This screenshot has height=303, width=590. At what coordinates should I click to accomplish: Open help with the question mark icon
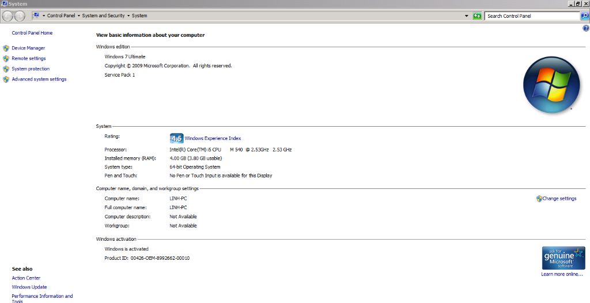(x=585, y=29)
